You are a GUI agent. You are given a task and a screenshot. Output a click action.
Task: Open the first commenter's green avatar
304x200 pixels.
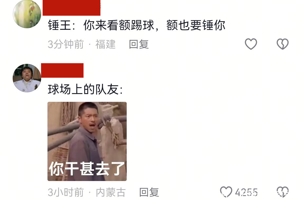point(27,14)
